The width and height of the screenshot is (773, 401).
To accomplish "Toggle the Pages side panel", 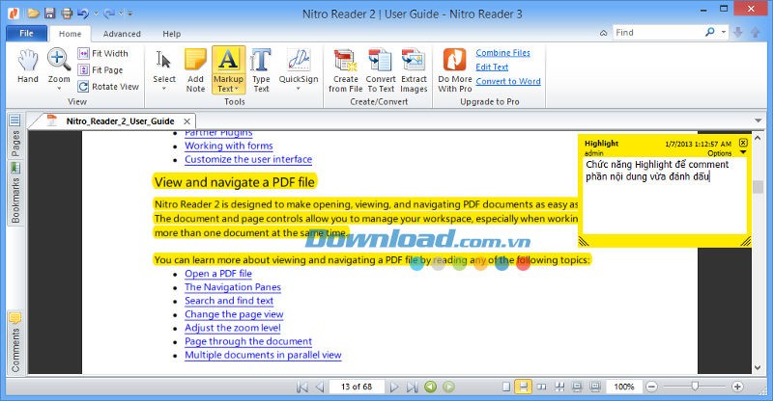I will click(14, 142).
